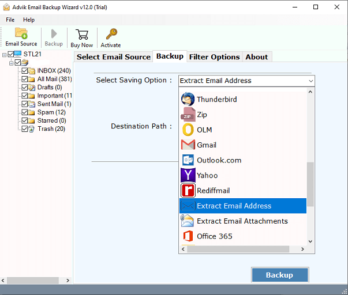
Task: Collapse the account node under STL21
Action: click(12, 63)
